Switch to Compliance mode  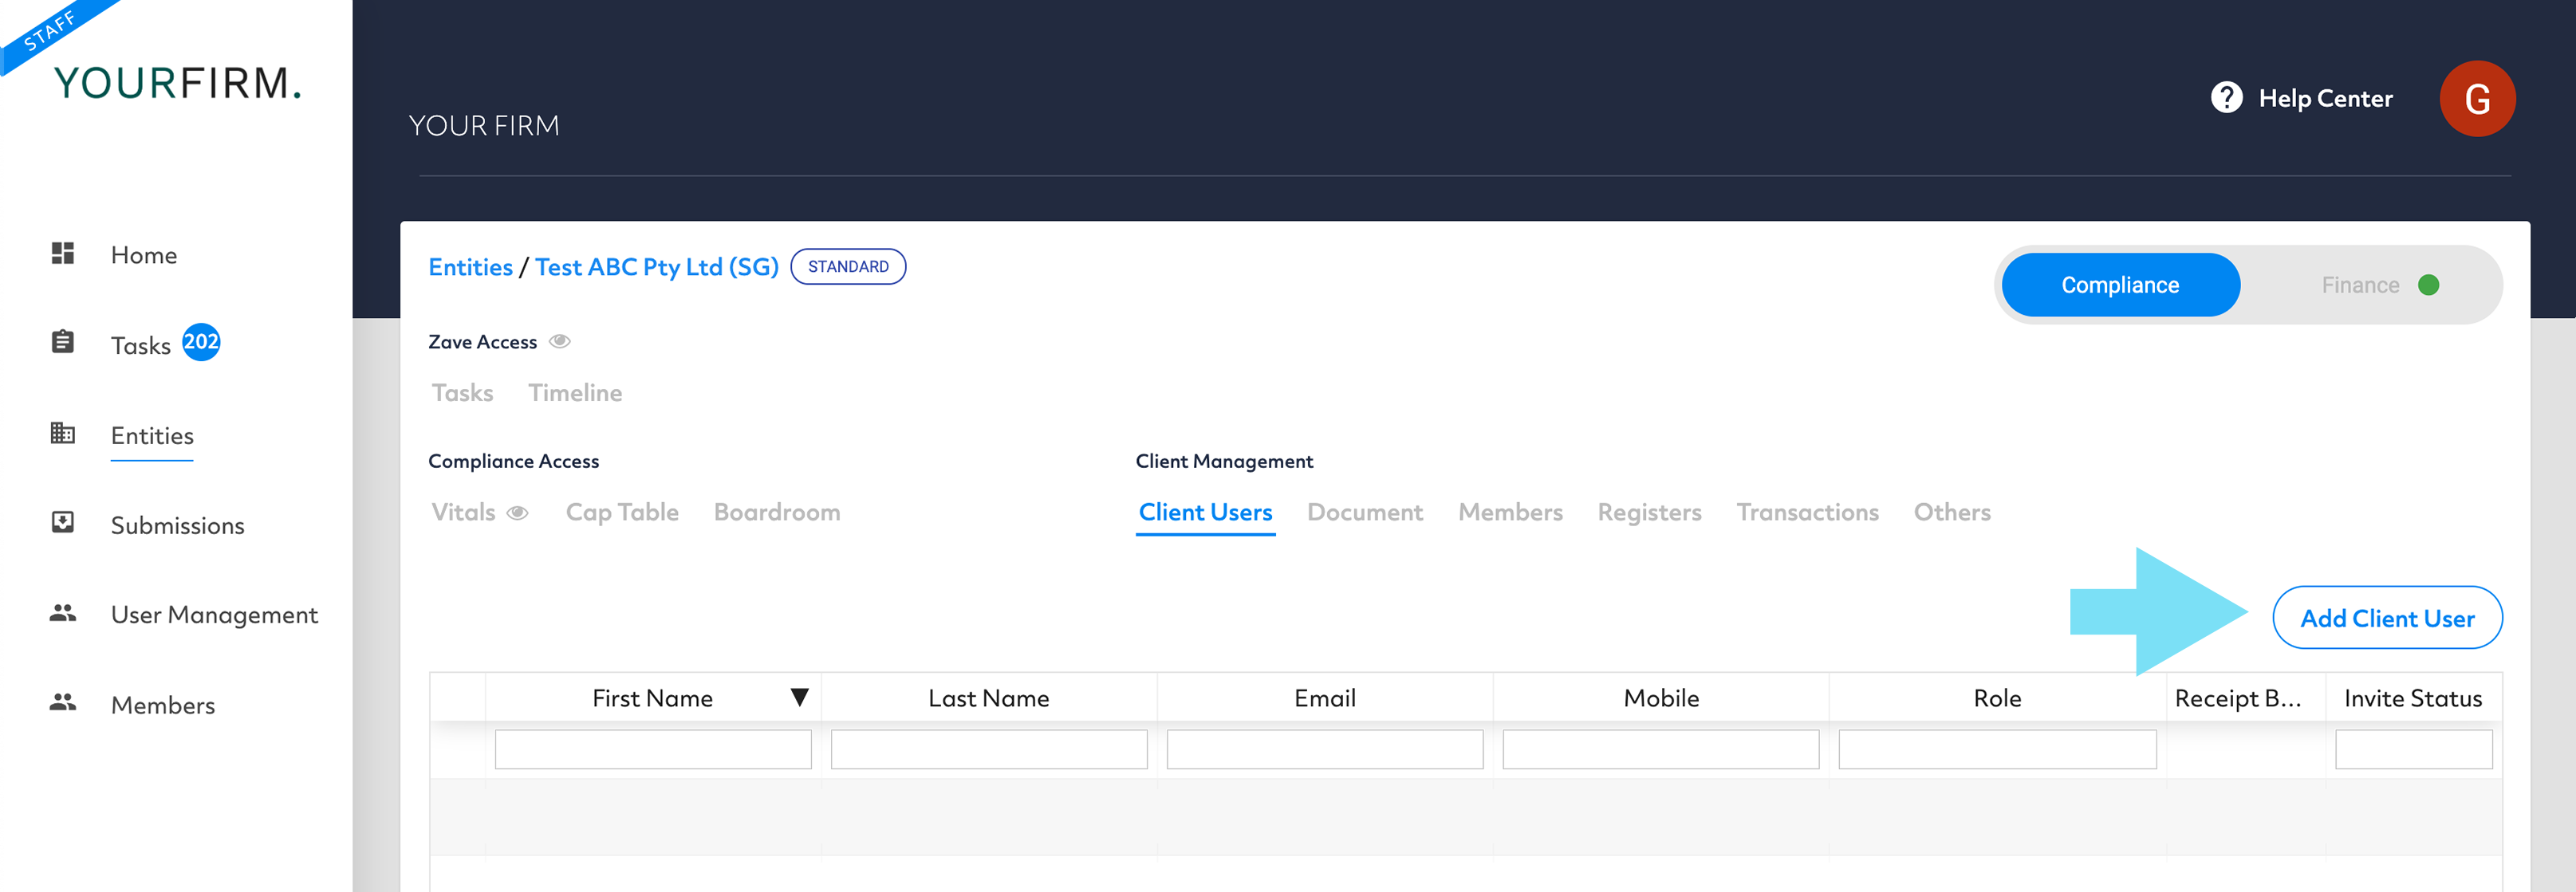2120,285
